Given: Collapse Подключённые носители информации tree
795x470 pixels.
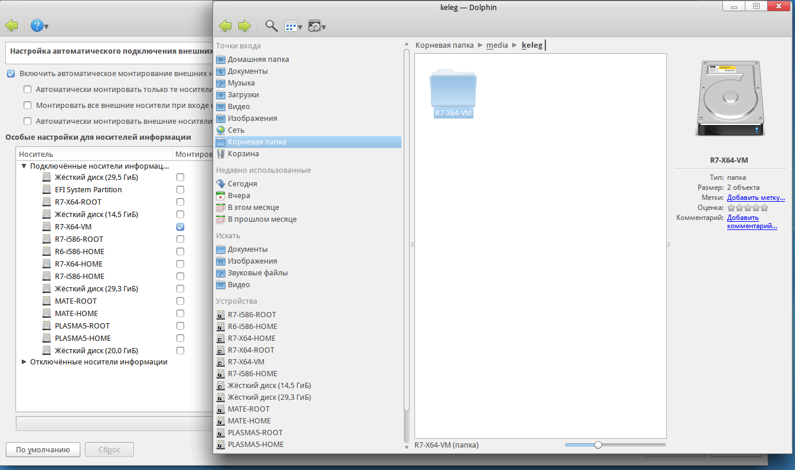Looking at the screenshot, I should (24, 166).
